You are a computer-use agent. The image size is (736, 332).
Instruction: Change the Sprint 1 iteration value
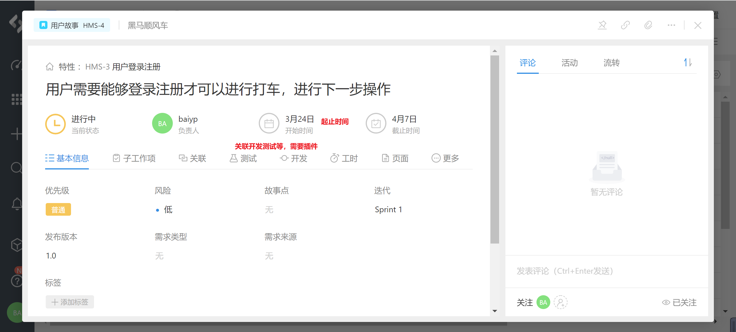(388, 210)
